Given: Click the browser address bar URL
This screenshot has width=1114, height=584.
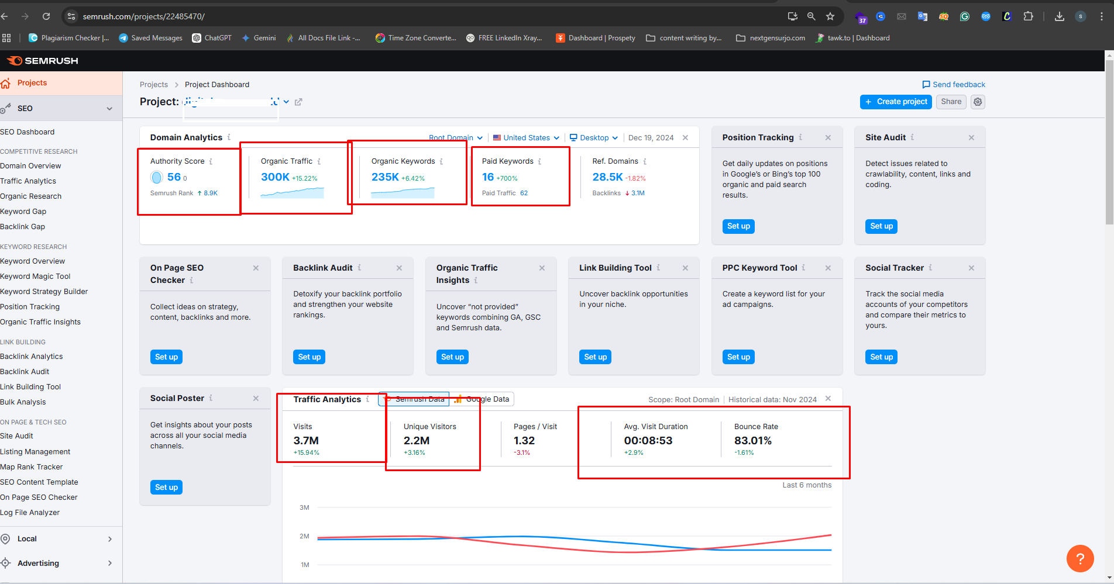Looking at the screenshot, I should coord(143,16).
